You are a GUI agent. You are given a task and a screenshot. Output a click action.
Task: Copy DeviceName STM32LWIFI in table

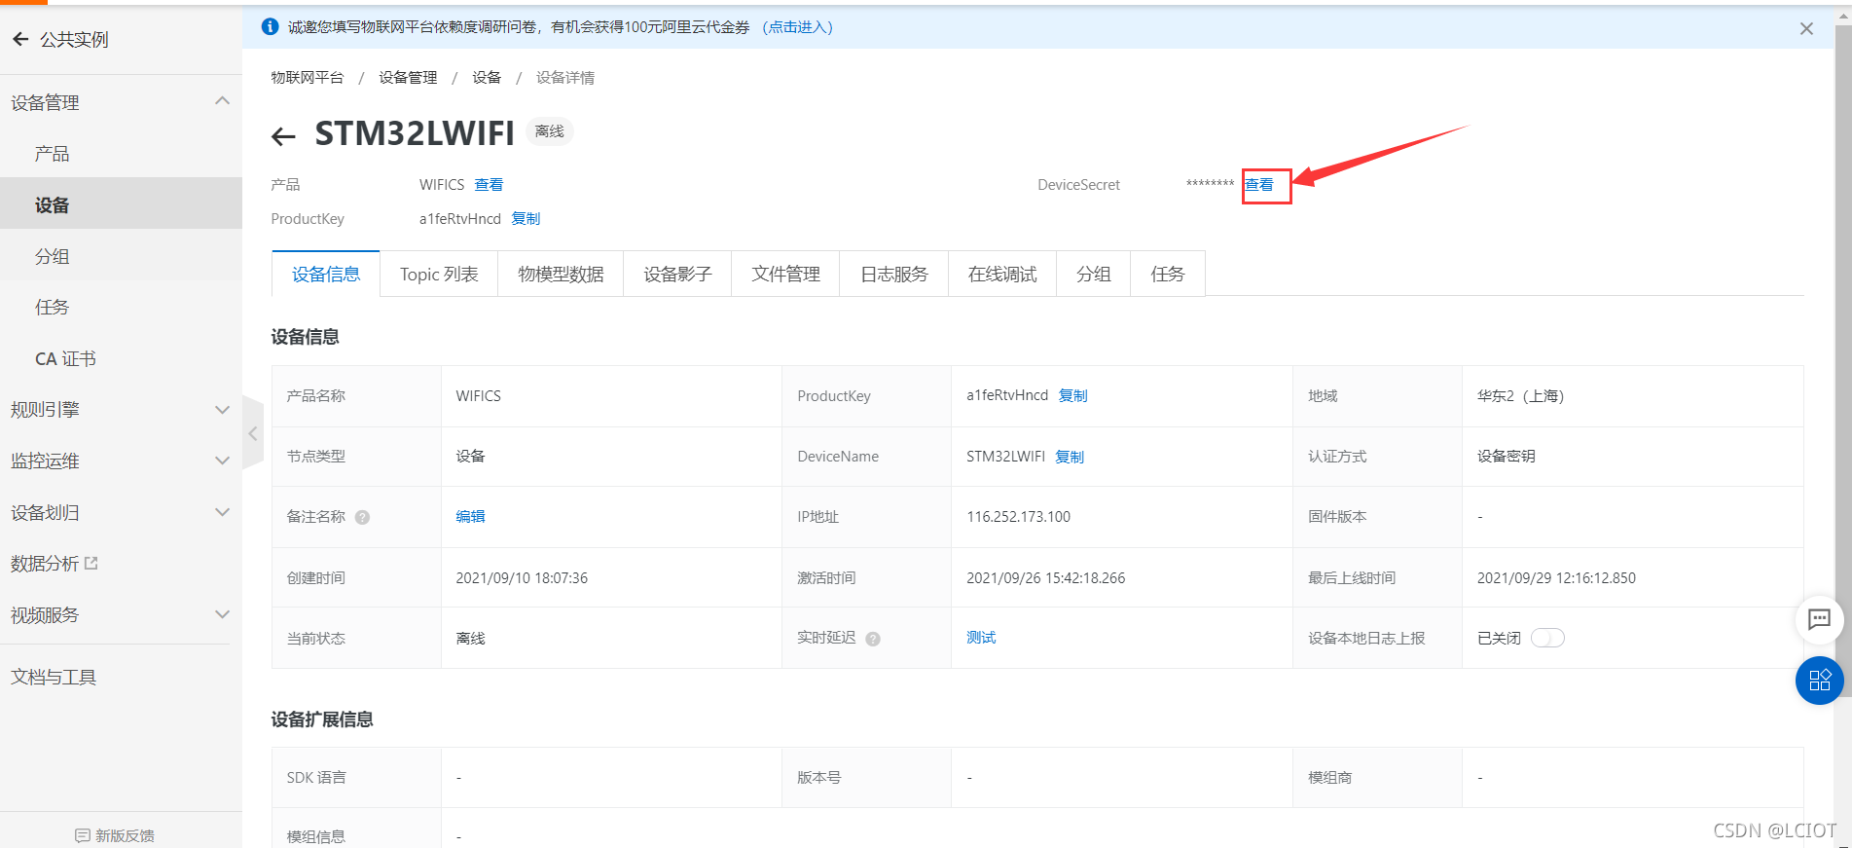pos(1070,457)
